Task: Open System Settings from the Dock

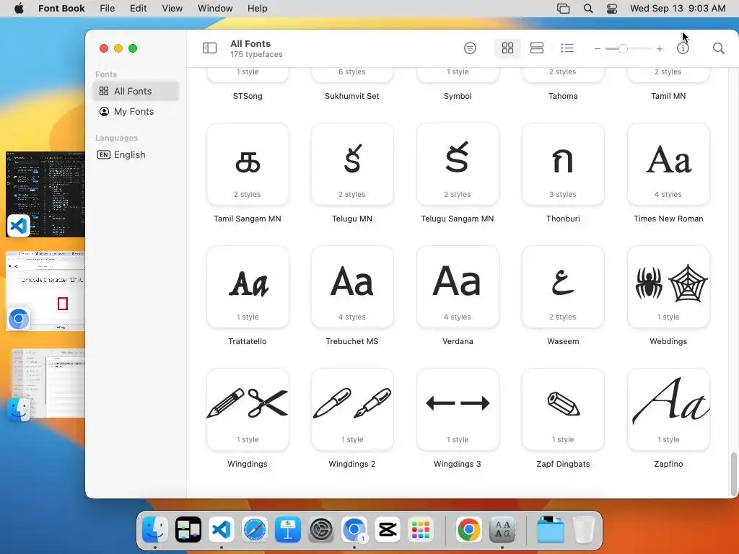Action: 321,529
